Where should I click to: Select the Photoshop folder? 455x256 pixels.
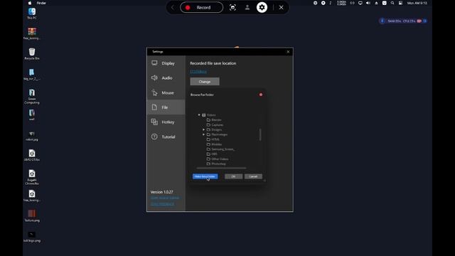pyautogui.click(x=216, y=164)
